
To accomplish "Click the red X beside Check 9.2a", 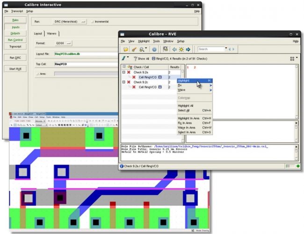I will 129,72.
